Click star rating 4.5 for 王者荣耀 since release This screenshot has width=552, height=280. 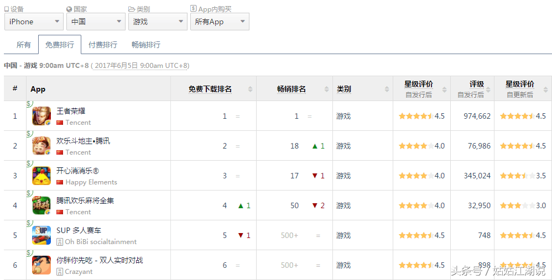click(x=421, y=116)
